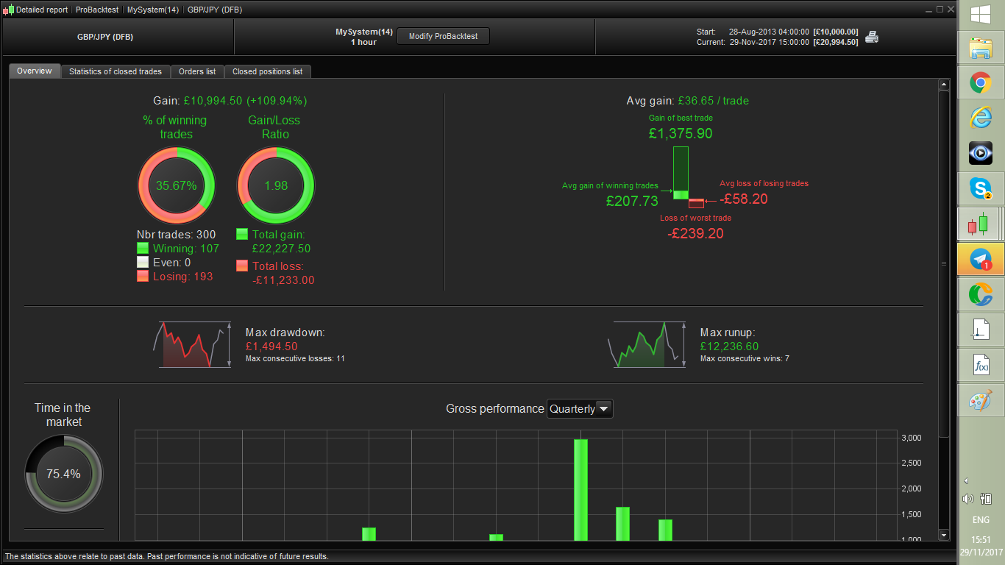Open the Orders list tab
Screen dimensions: 1005x565
pos(197,71)
